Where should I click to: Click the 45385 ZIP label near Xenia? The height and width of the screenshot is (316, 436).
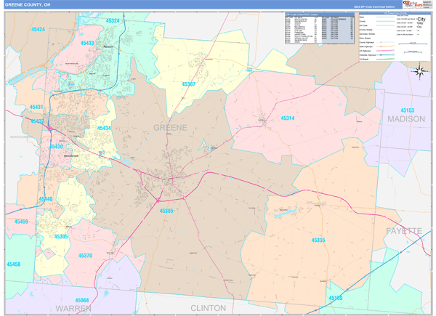[x=166, y=211]
